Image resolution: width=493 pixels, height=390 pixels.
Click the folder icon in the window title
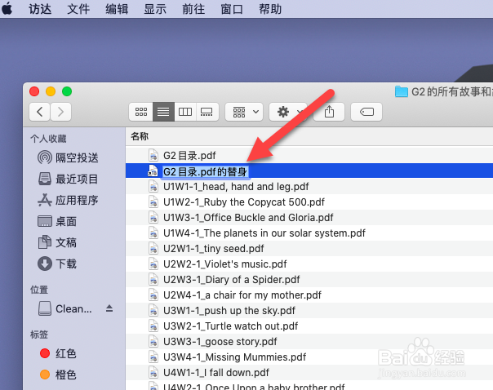coord(402,91)
